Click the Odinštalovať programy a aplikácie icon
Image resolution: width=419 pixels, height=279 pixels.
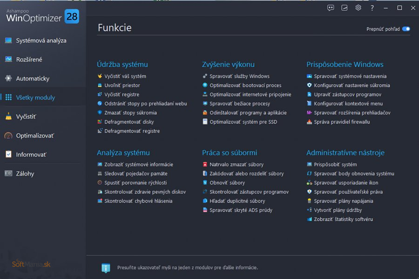point(205,113)
